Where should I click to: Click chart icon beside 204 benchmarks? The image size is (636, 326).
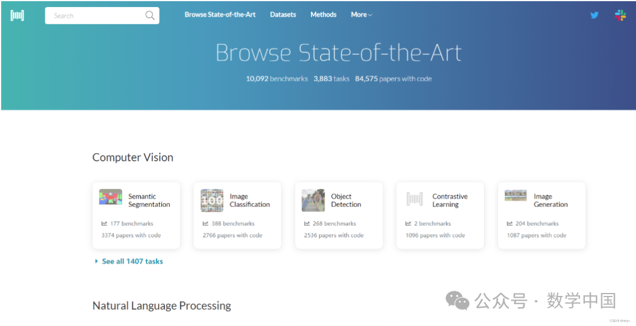coord(509,223)
